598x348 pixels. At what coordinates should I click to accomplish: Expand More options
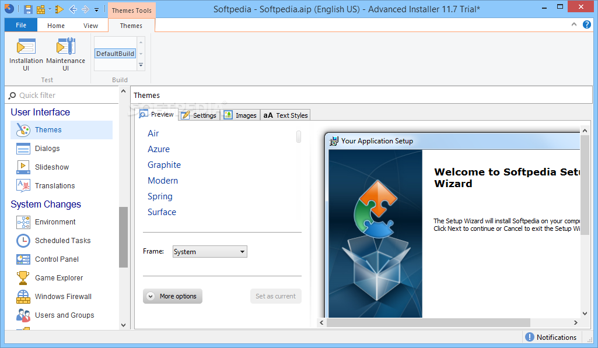pyautogui.click(x=172, y=296)
